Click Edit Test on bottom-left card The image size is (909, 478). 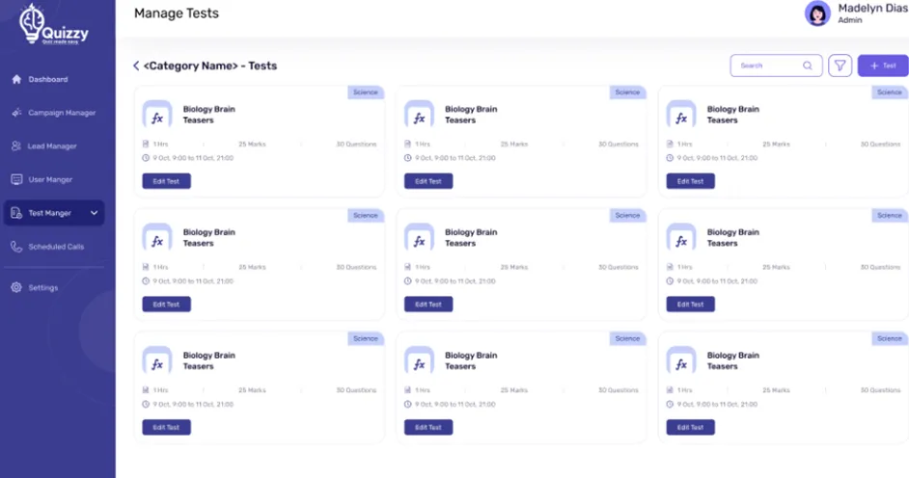point(166,428)
